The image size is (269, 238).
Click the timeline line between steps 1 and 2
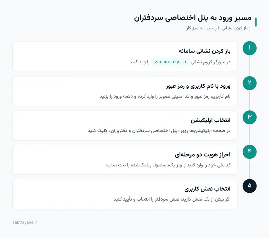pyautogui.click(x=250, y=66)
